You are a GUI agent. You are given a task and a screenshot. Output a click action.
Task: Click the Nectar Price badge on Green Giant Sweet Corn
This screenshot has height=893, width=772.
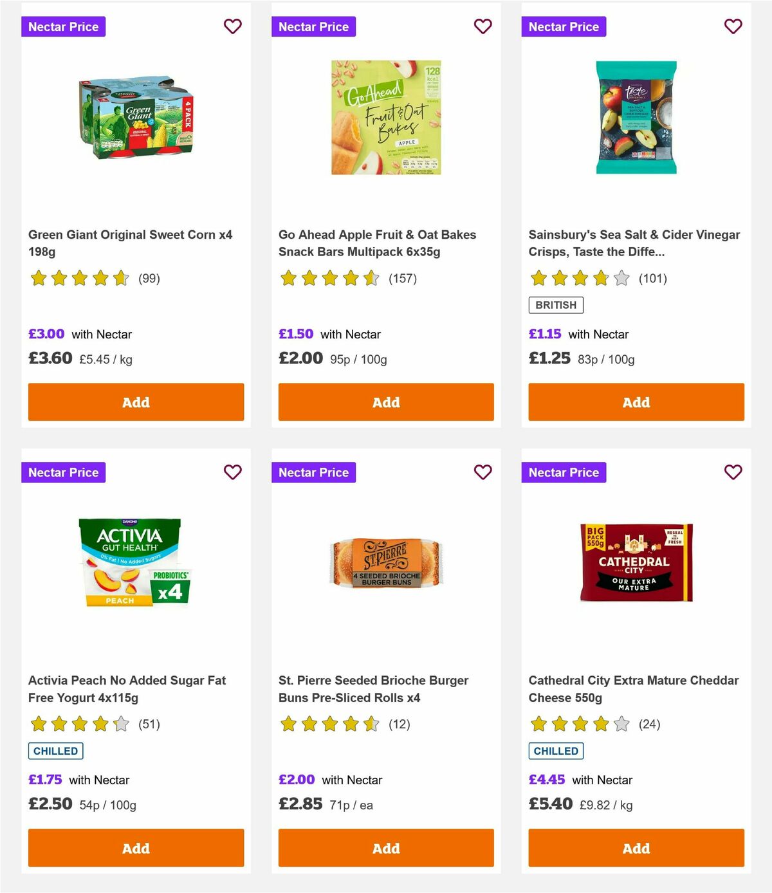coord(64,26)
